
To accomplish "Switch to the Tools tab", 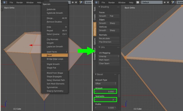I will point(95,9).
